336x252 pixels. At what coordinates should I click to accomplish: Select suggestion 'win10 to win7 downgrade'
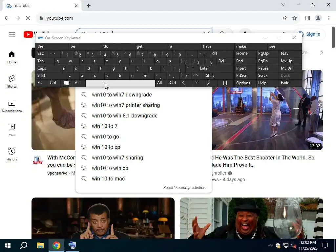click(x=144, y=95)
